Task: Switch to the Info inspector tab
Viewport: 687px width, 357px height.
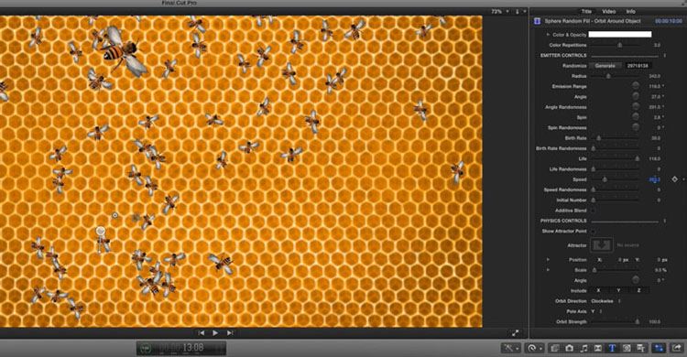Action: 630,11
